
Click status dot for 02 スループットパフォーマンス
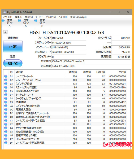(6, 80)
